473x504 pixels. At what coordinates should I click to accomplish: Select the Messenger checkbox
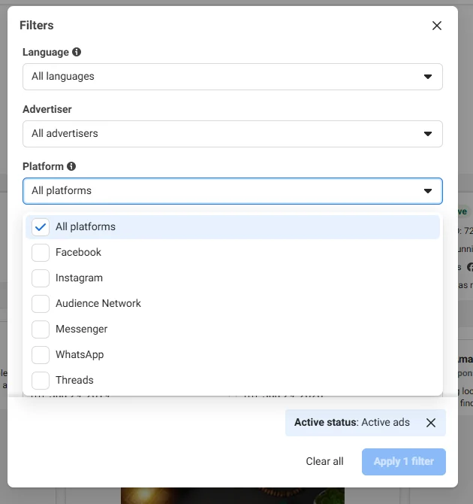tap(41, 329)
